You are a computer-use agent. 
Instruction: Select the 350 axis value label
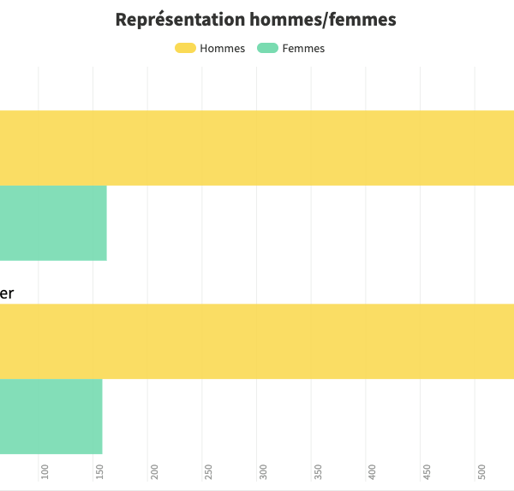pyautogui.click(x=319, y=471)
